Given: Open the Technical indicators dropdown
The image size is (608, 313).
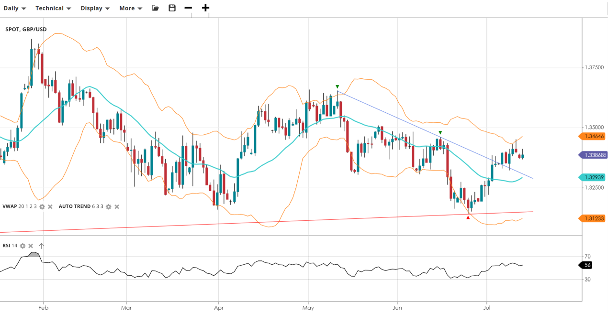Looking at the screenshot, I should pyautogui.click(x=53, y=8).
